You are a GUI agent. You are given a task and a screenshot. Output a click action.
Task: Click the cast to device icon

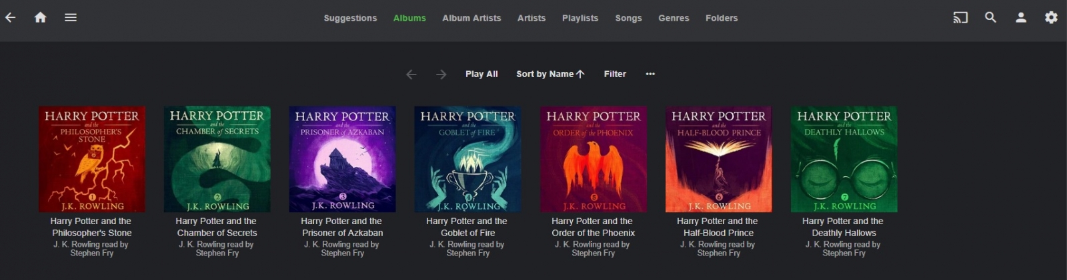(960, 18)
